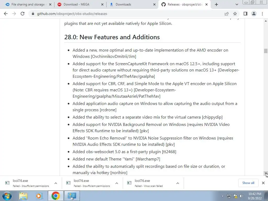Open Action Center flag icon
Viewport: 268px width, 201px height.
coord(235,196)
